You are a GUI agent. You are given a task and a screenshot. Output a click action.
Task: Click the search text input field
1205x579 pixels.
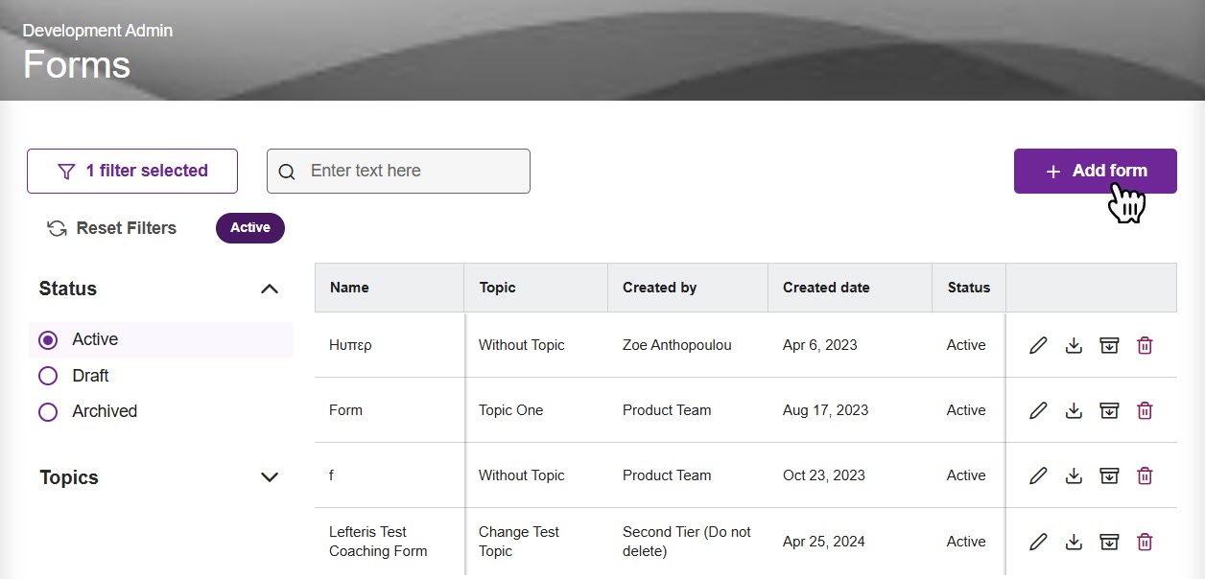click(413, 172)
